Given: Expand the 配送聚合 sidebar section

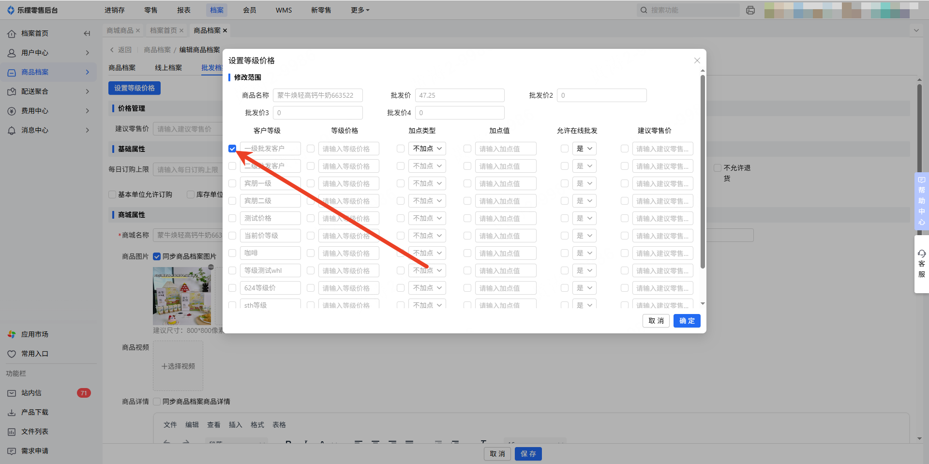Looking at the screenshot, I should (x=88, y=91).
